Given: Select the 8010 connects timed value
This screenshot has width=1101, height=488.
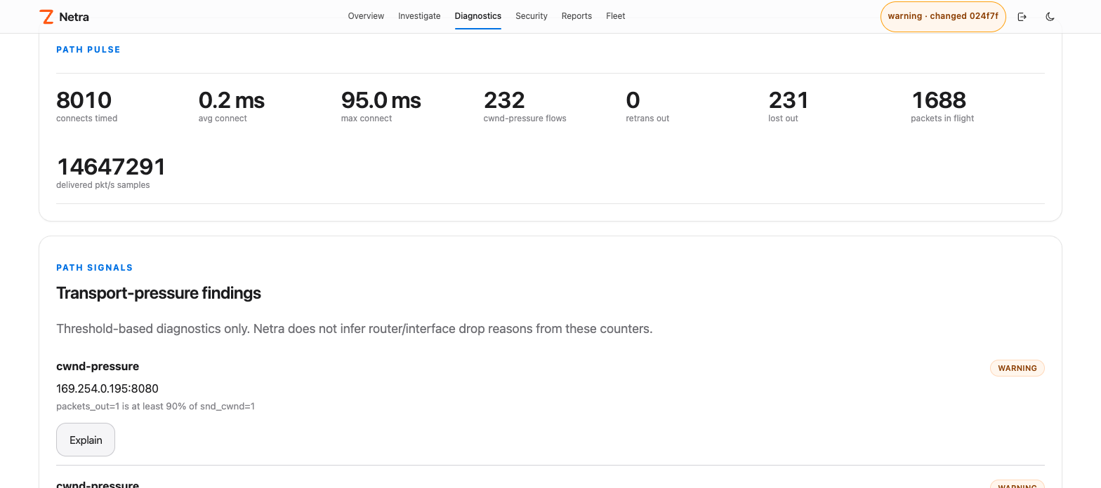Looking at the screenshot, I should click(x=84, y=100).
